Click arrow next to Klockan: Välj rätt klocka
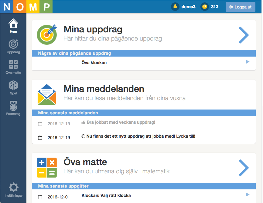The width and height of the screenshot is (263, 203). [248, 195]
